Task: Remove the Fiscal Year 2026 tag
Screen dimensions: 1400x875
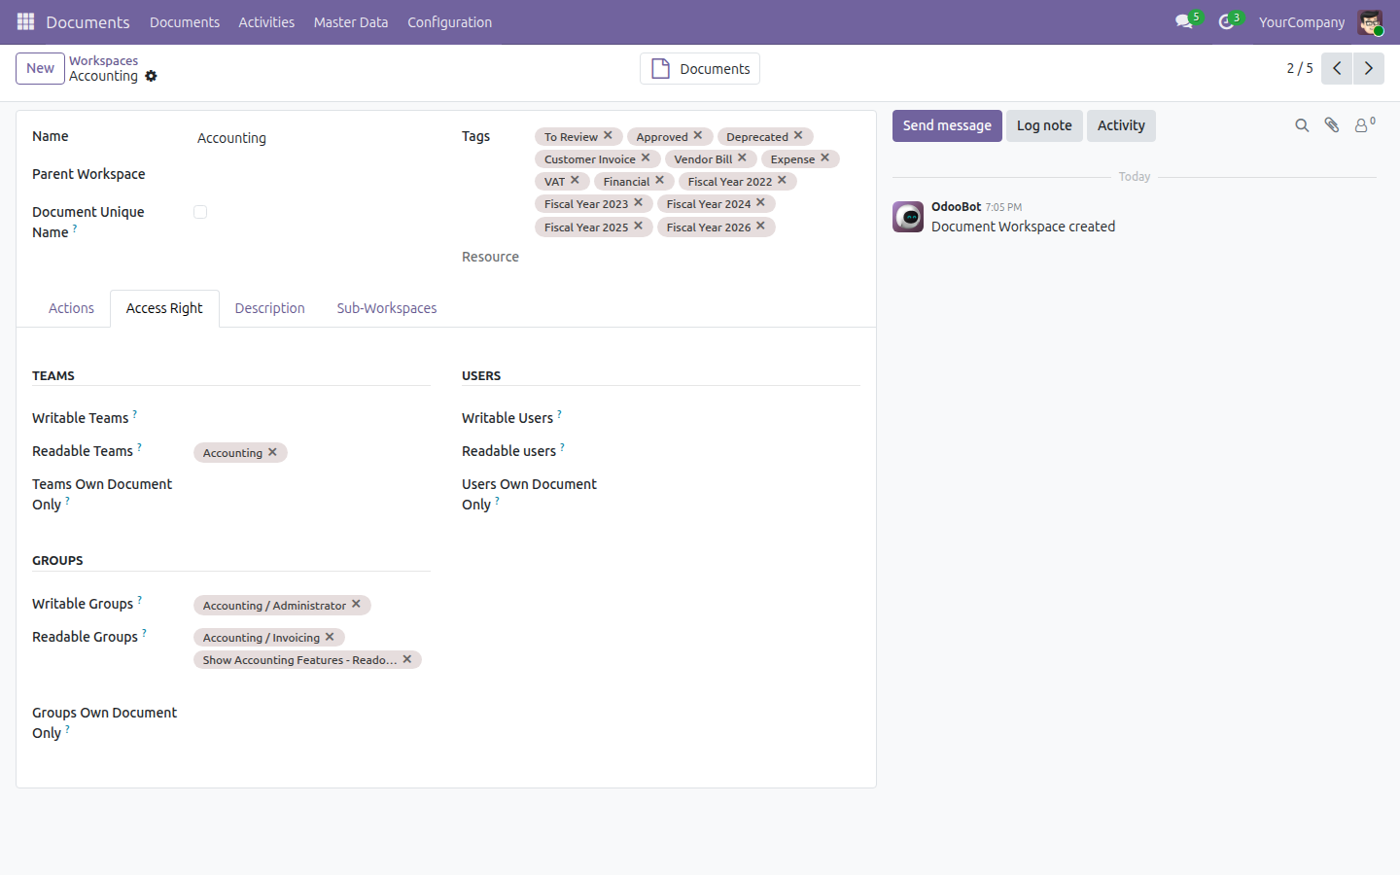Action: coord(760,227)
